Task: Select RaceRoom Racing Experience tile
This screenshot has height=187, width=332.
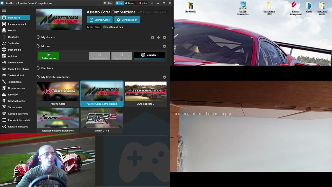Action: click(x=58, y=121)
